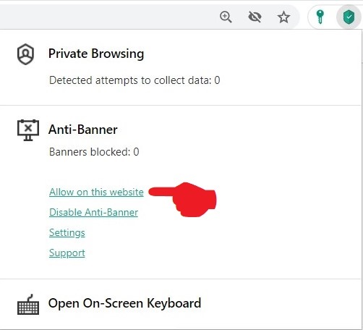The width and height of the screenshot is (363, 330).
Task: Click the Anti-Banner monitor icon
Action: [x=28, y=130]
